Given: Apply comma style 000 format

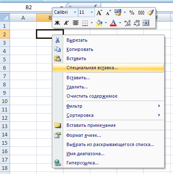Looking at the screenshot, I should 141,13.
